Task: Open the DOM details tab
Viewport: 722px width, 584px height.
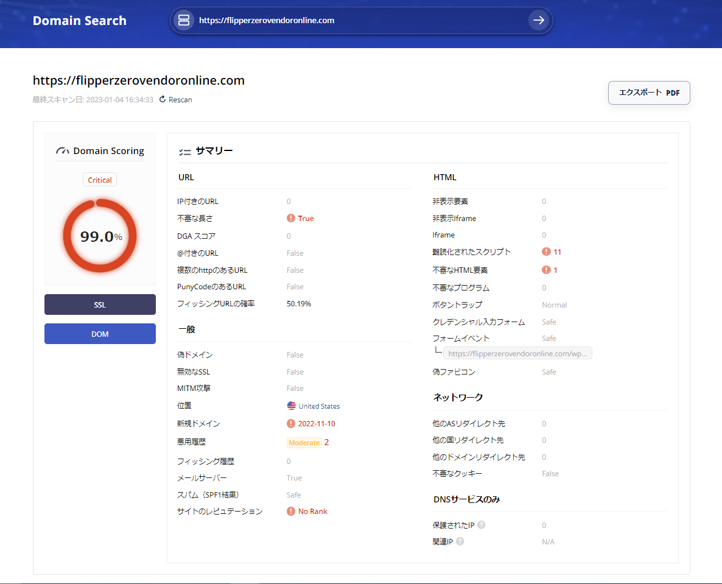Action: point(100,334)
